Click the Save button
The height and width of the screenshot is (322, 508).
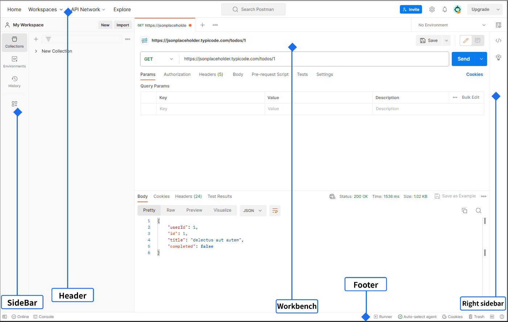[429, 41]
